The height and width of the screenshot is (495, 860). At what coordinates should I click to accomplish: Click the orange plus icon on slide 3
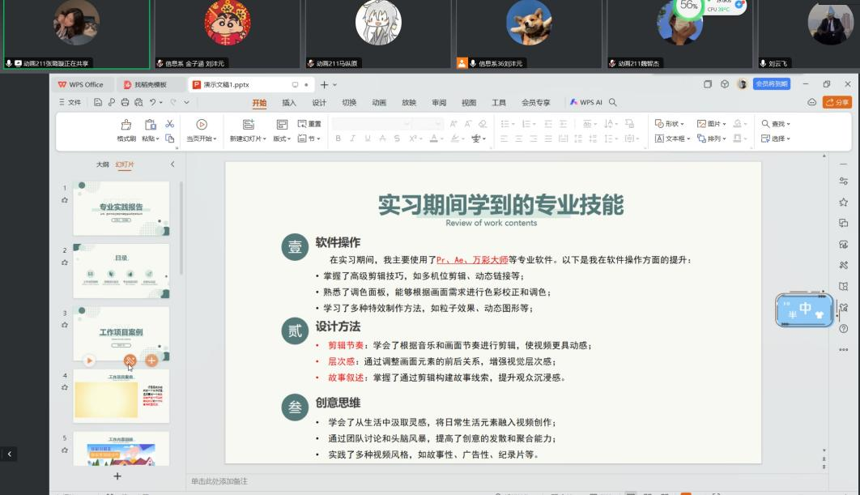[x=151, y=361]
